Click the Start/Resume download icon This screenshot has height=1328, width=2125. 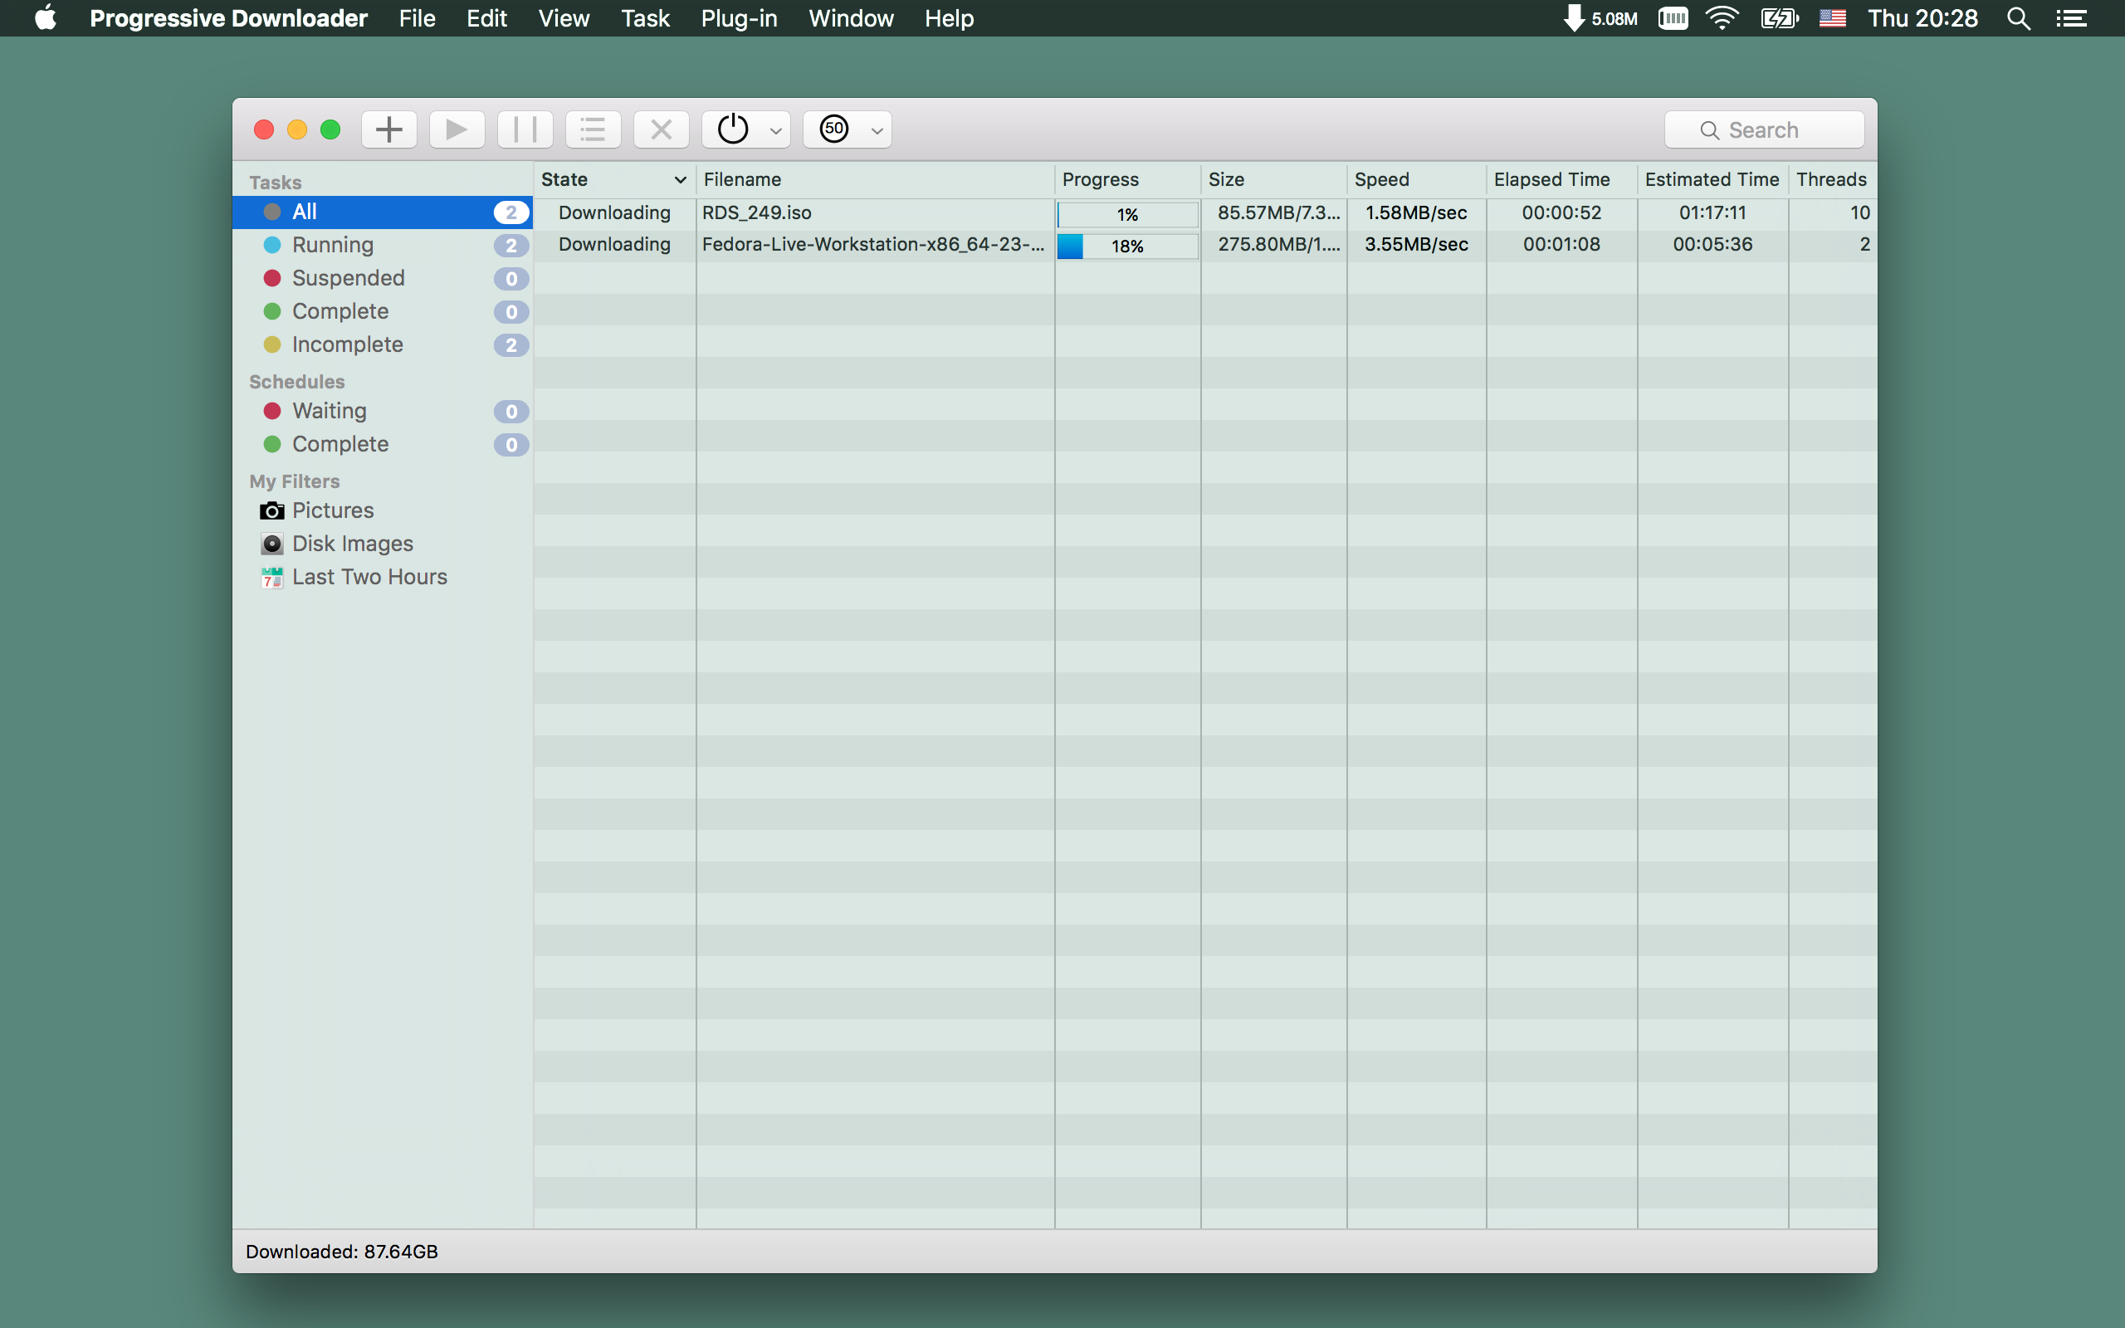(454, 127)
